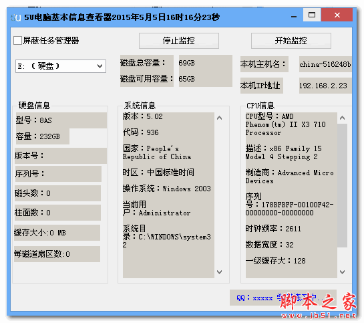The image size is (364, 323).
Task: Click CPU 序列号 178BFBFF-00100F42 line
Action: [x=289, y=205]
